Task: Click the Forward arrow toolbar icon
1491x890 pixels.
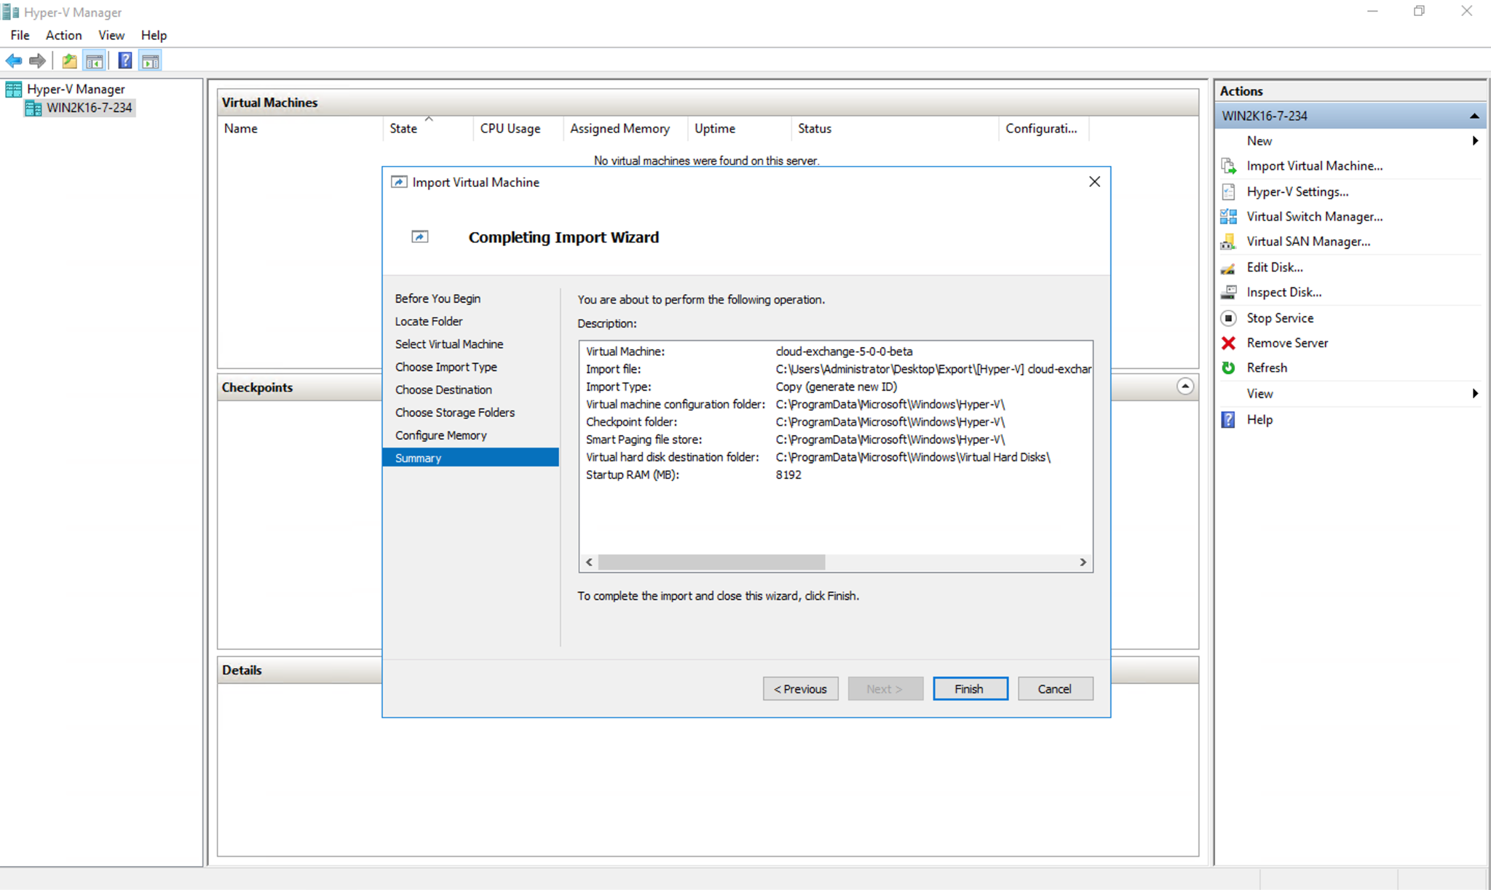Action: (37, 61)
